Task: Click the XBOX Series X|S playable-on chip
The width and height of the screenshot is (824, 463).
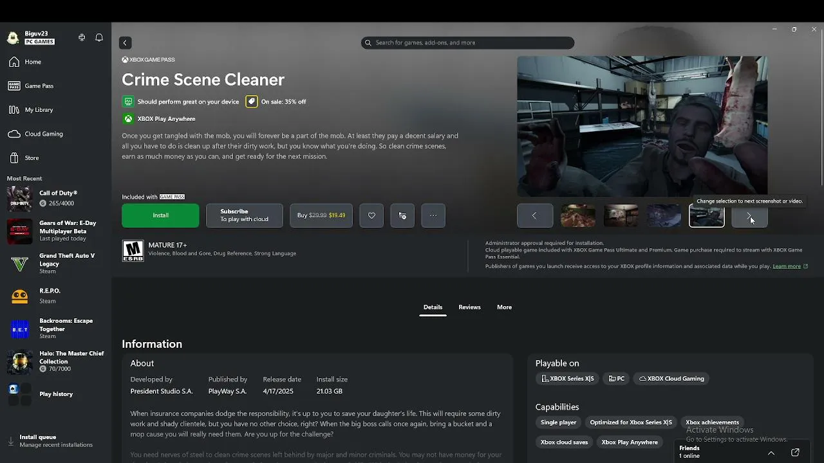Action: click(567, 379)
